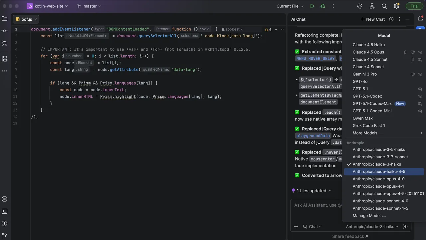The image size is (426, 240).
Task: Choose Gemini 3 Pro model
Action: 384,74
